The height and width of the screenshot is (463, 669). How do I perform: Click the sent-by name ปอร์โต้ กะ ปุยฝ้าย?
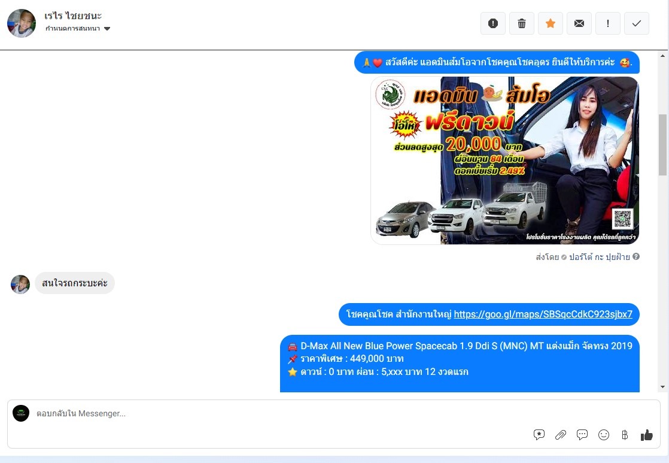[600, 257]
